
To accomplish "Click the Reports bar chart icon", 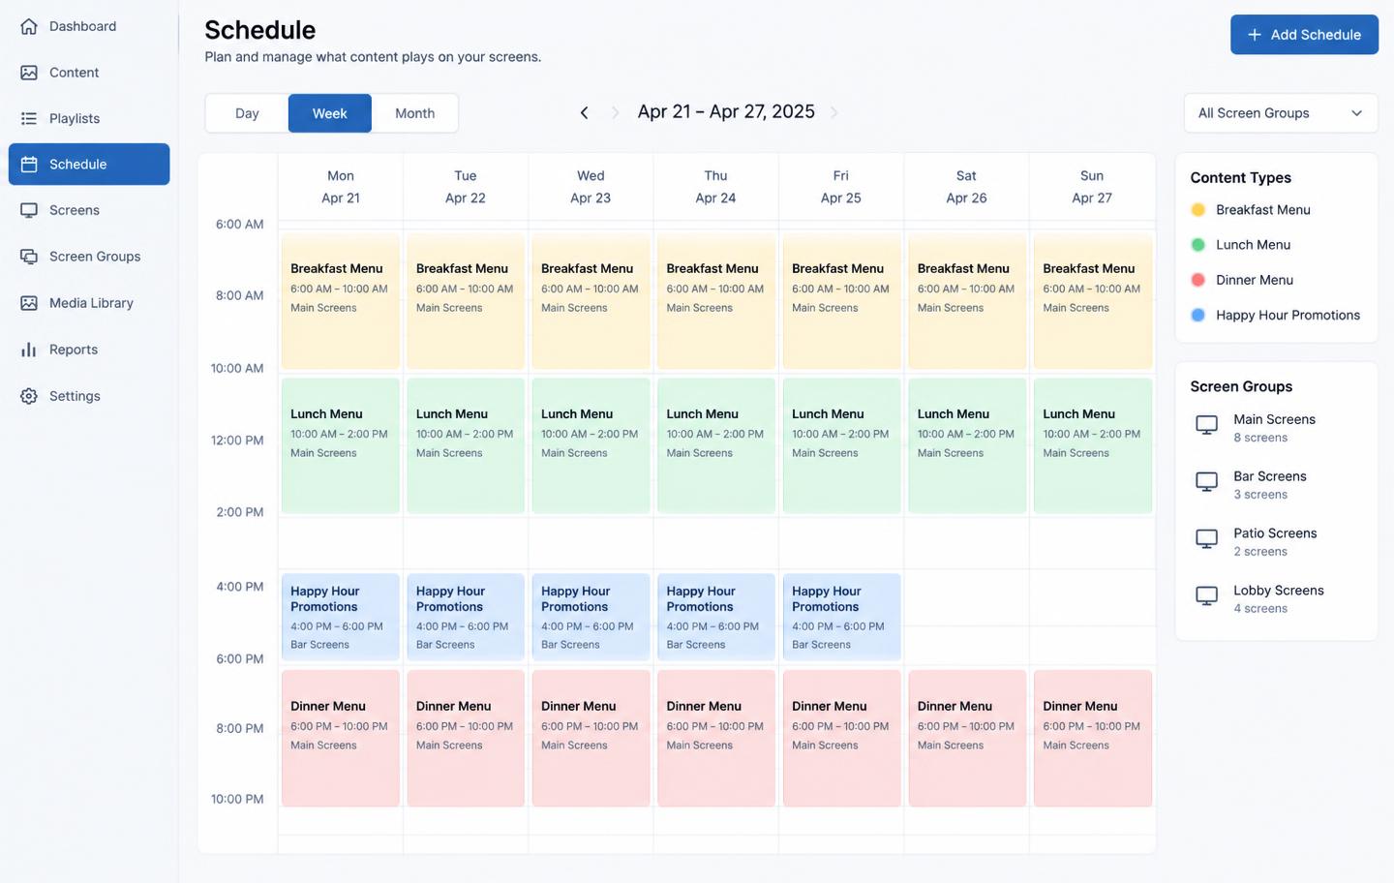I will pyautogui.click(x=29, y=350).
